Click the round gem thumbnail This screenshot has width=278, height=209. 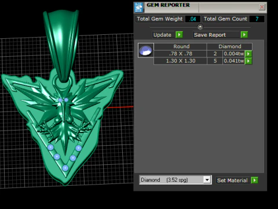tap(146, 51)
